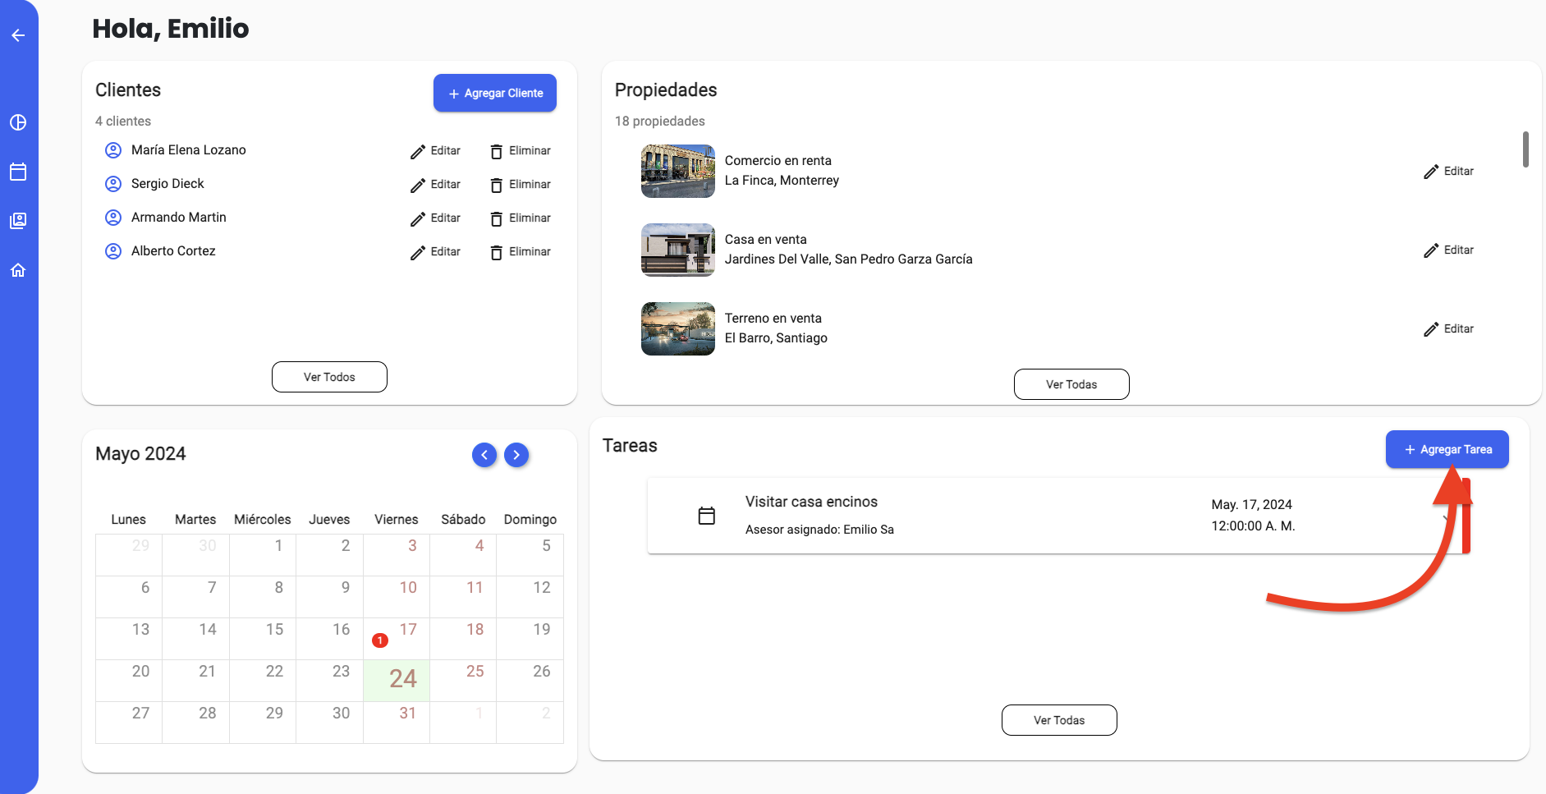Click Agregar Cliente button
This screenshot has height=794, width=1546.
point(495,93)
